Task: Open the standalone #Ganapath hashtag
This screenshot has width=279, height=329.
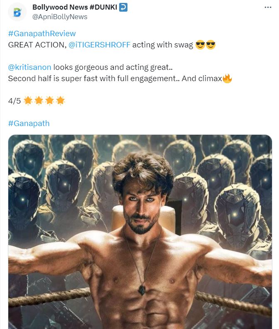Action: click(x=29, y=123)
